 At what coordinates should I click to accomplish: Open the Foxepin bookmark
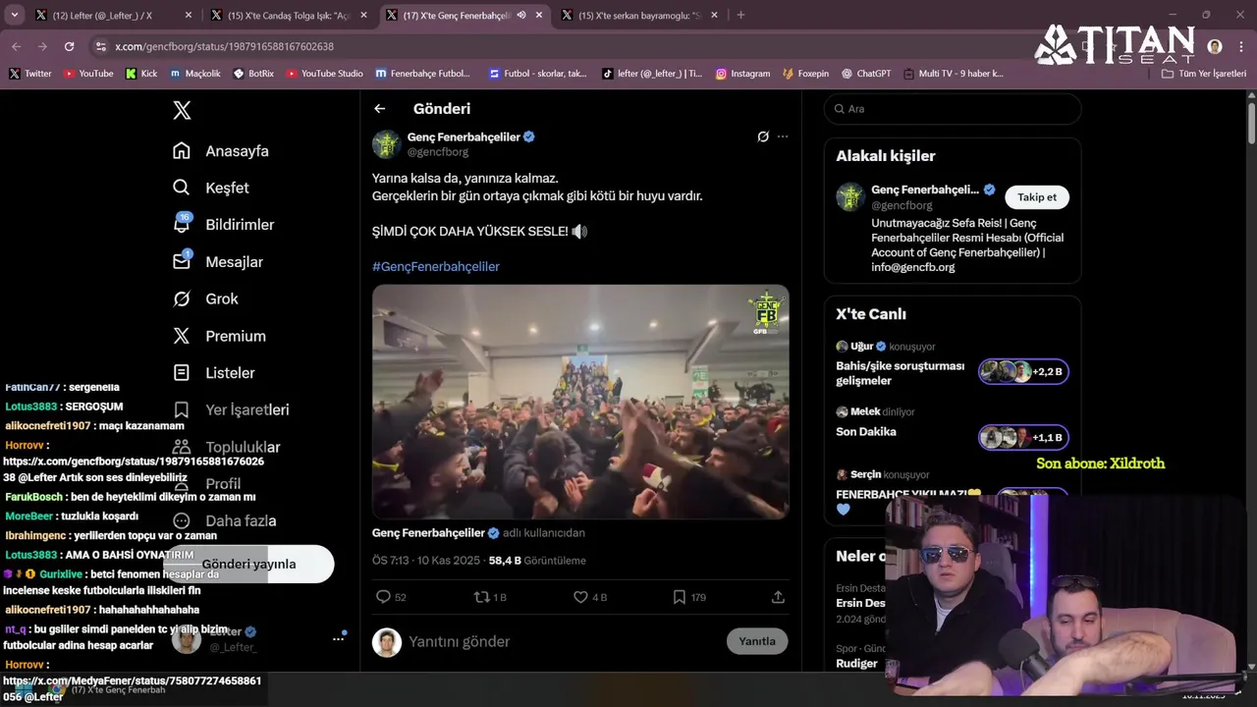[x=805, y=74]
